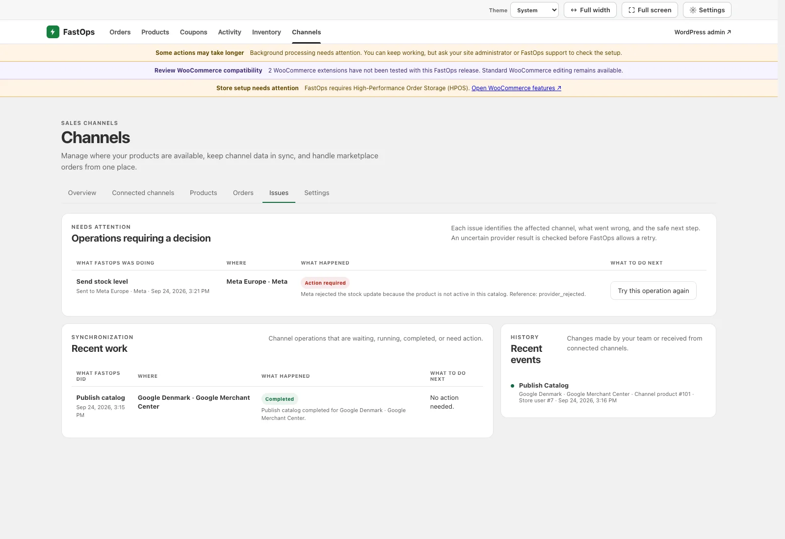Open the Theme System dropdown
This screenshot has width=785, height=539.
click(534, 10)
